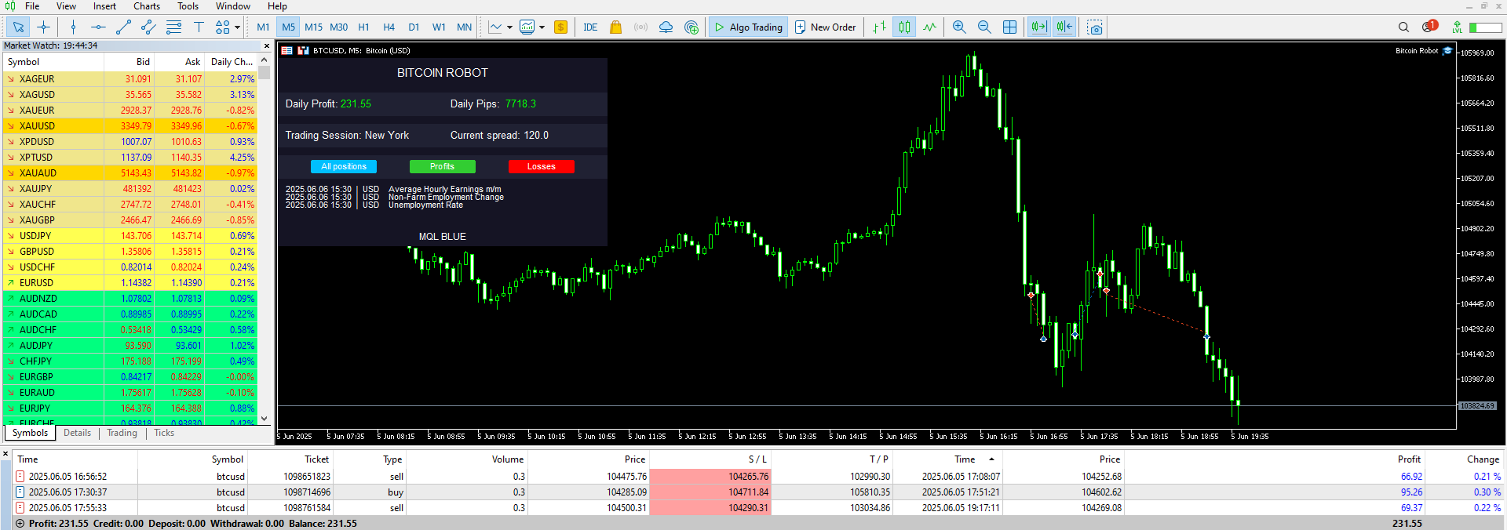Click the shapes objects icon

coord(223,27)
